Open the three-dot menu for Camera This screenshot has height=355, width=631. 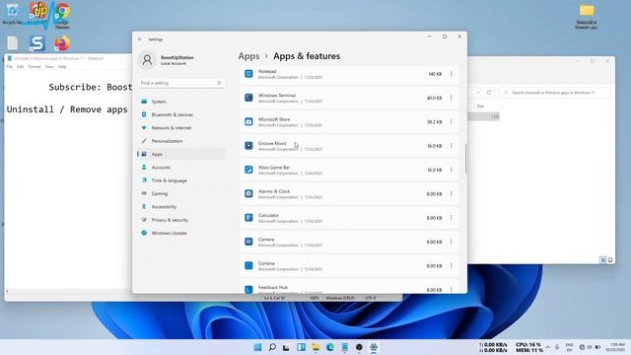452,242
